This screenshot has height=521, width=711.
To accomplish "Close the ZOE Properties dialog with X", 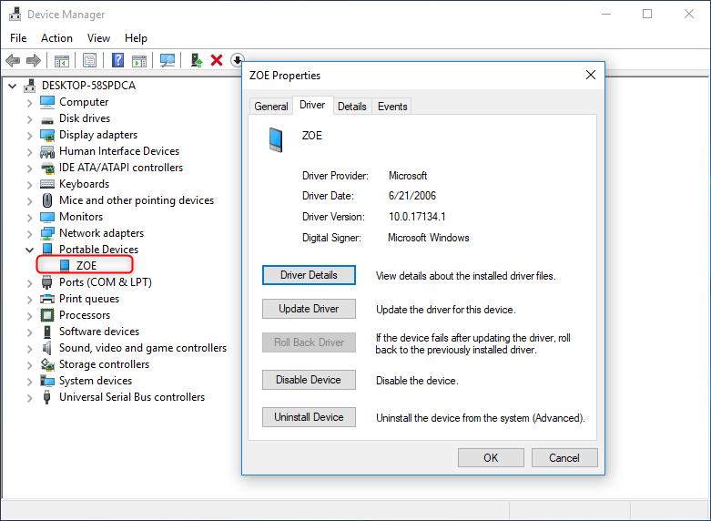I will point(590,75).
